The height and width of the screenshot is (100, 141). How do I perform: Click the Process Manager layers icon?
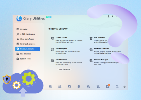pos(91,61)
